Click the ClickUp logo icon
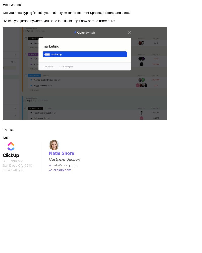This screenshot has width=202, height=253. [11, 146]
